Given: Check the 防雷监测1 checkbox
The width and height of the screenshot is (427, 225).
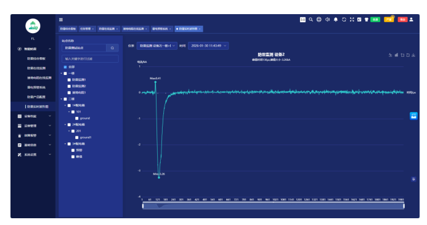Looking at the screenshot, I should [69, 80].
